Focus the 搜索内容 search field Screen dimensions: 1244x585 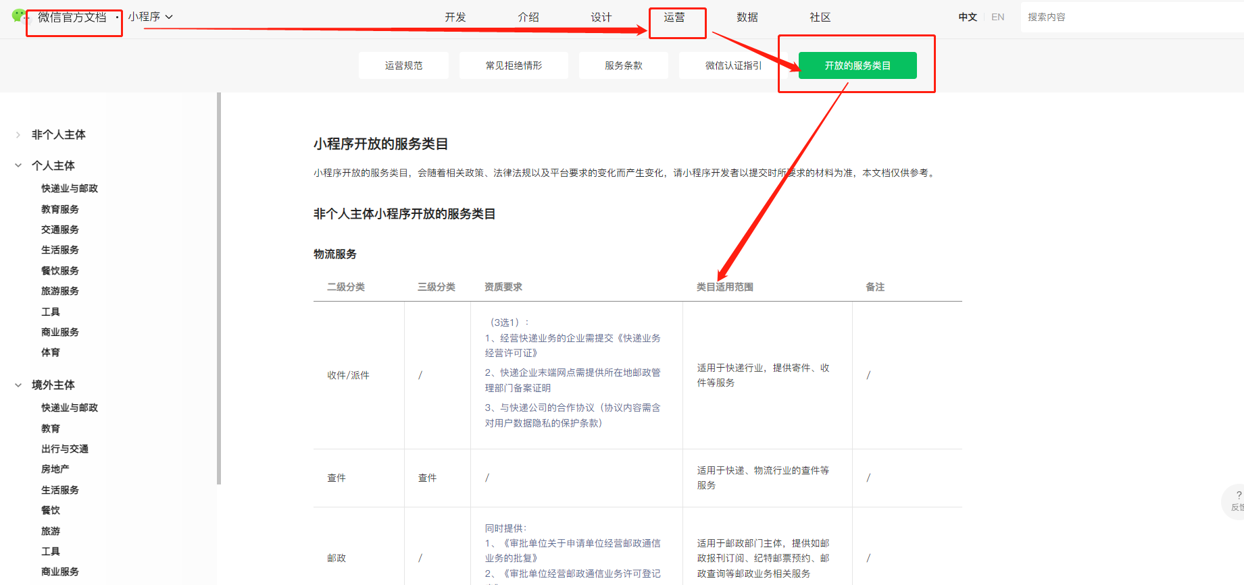(x=1132, y=17)
